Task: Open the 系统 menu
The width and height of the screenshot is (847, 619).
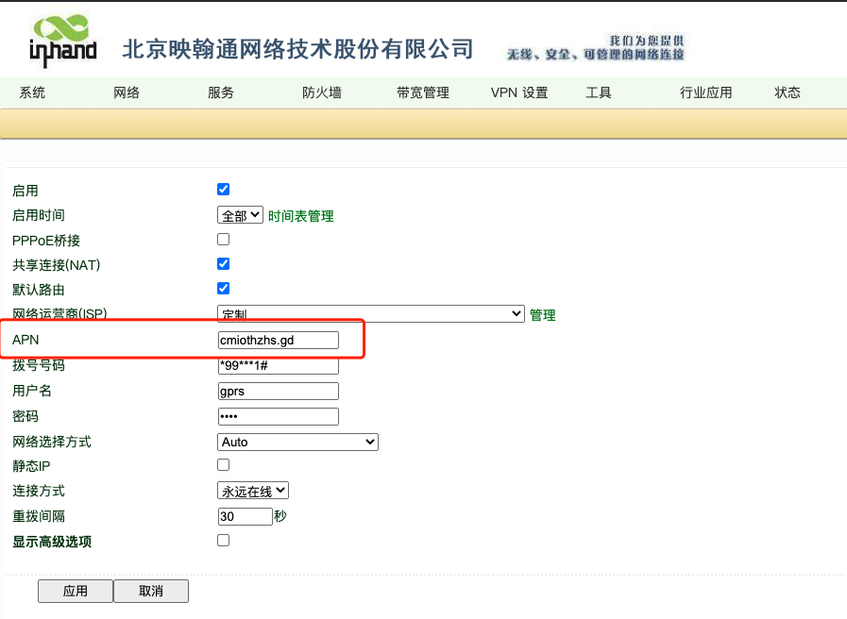Action: coord(32,92)
